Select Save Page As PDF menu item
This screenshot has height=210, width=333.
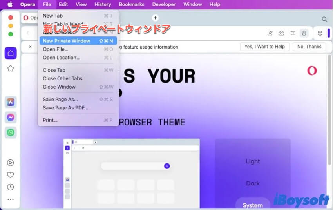click(x=65, y=108)
